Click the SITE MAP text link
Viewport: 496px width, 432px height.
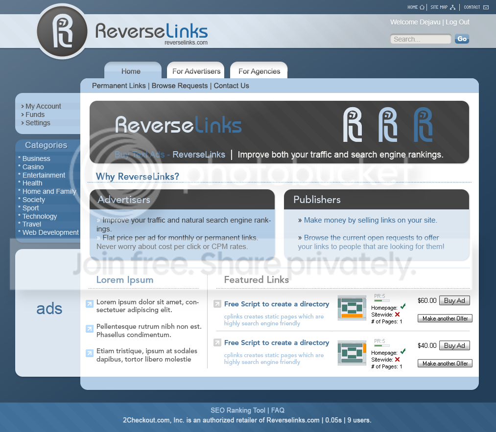click(439, 7)
